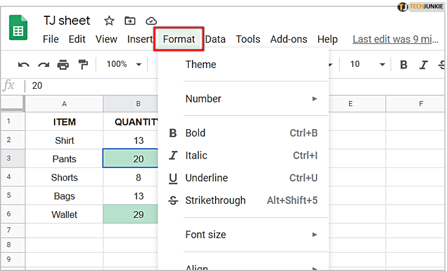Select Underline in the Format menu
This screenshot has height=271, width=447.
point(206,178)
